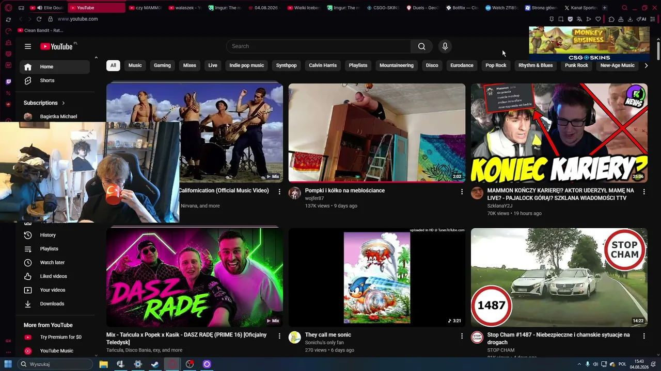The width and height of the screenshot is (661, 371).
Task: Click the heart bookmark icon in address bar
Action: (x=599, y=19)
